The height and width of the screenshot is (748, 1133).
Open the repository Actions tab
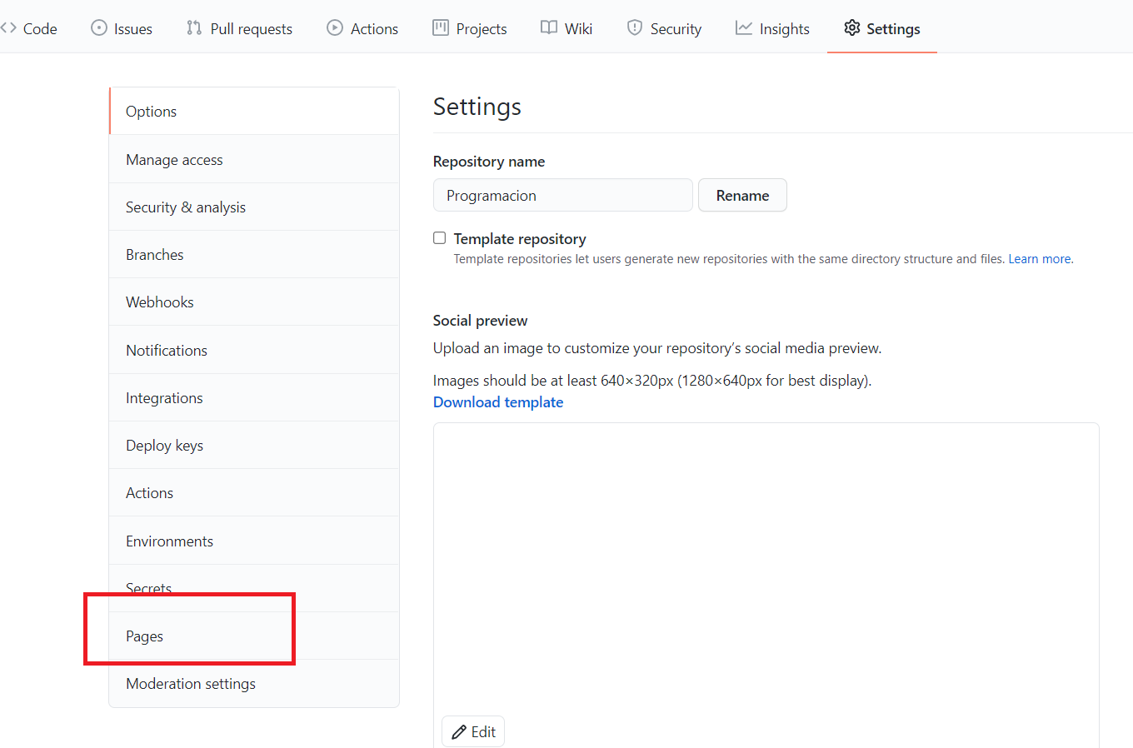point(362,28)
